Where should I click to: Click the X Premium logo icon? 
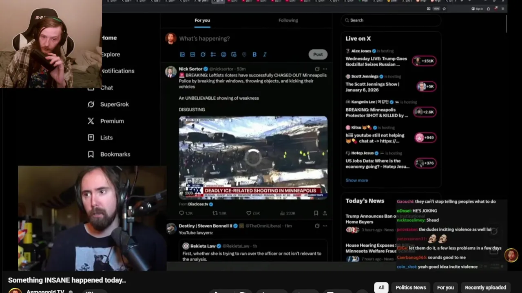pos(91,121)
